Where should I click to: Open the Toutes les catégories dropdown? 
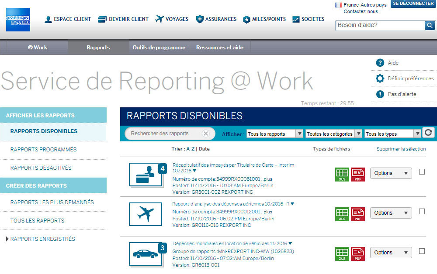[333, 134]
